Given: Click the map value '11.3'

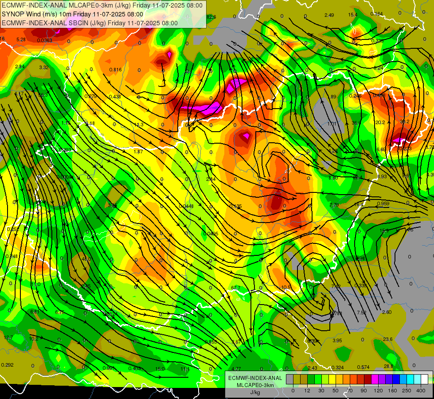Looking at the screenshot, I should point(139,125).
